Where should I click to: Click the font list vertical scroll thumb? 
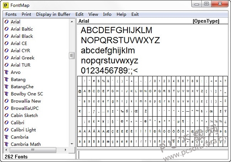[x=72, y=55]
